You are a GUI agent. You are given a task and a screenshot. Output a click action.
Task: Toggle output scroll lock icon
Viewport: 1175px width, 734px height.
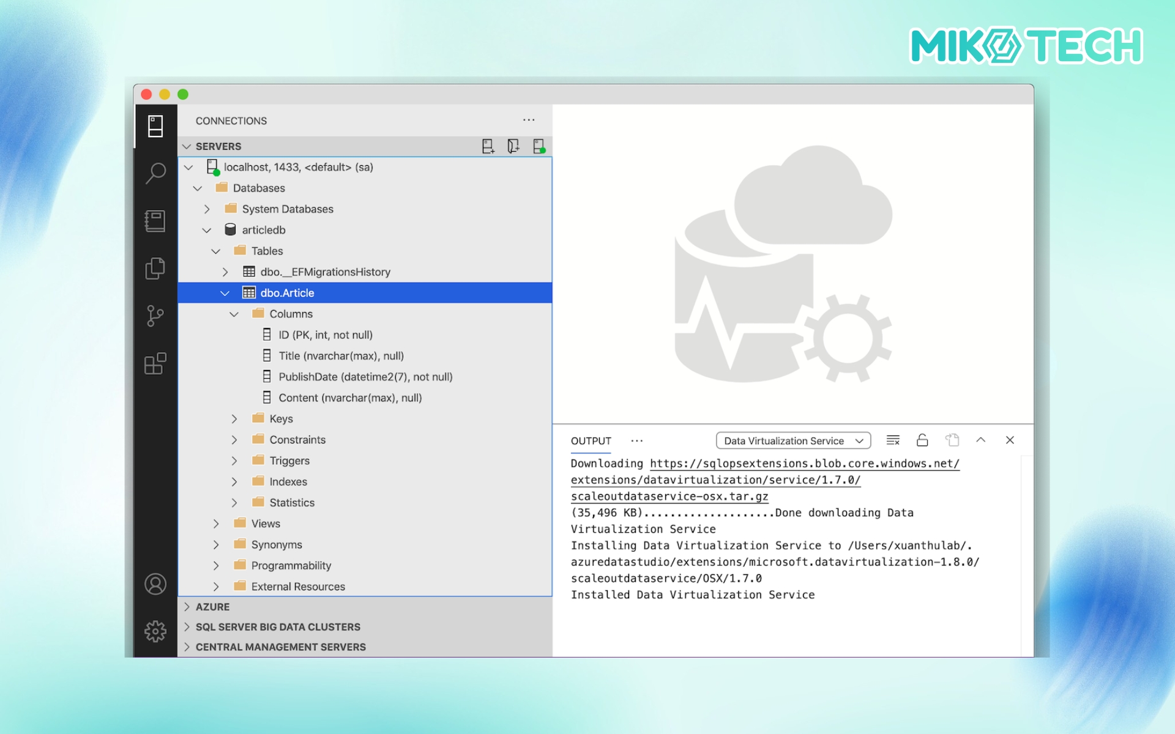pyautogui.click(x=922, y=440)
